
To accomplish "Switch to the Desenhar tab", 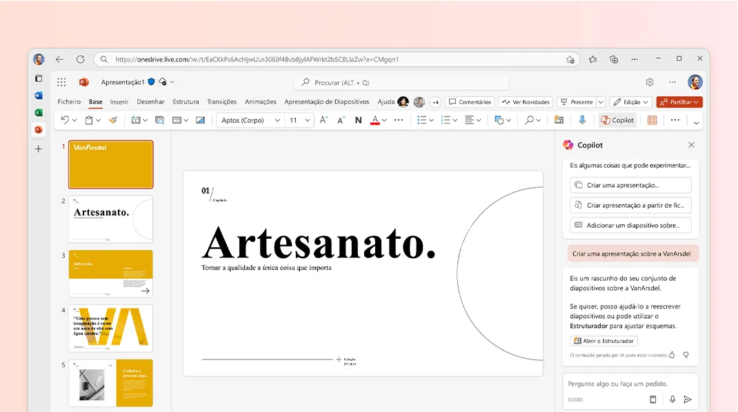I will tap(150, 101).
